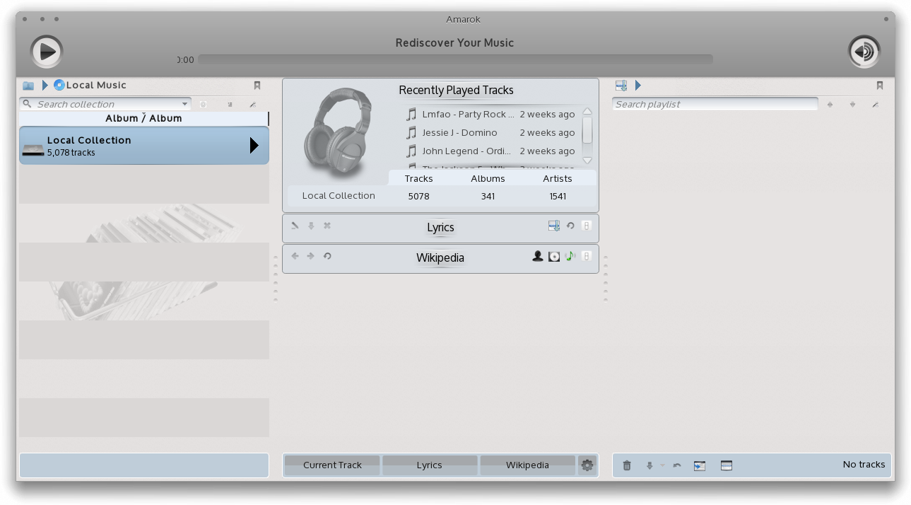Switch to the Wikipedia bottom tab
Screen dimensions: 911x505
pos(527,465)
